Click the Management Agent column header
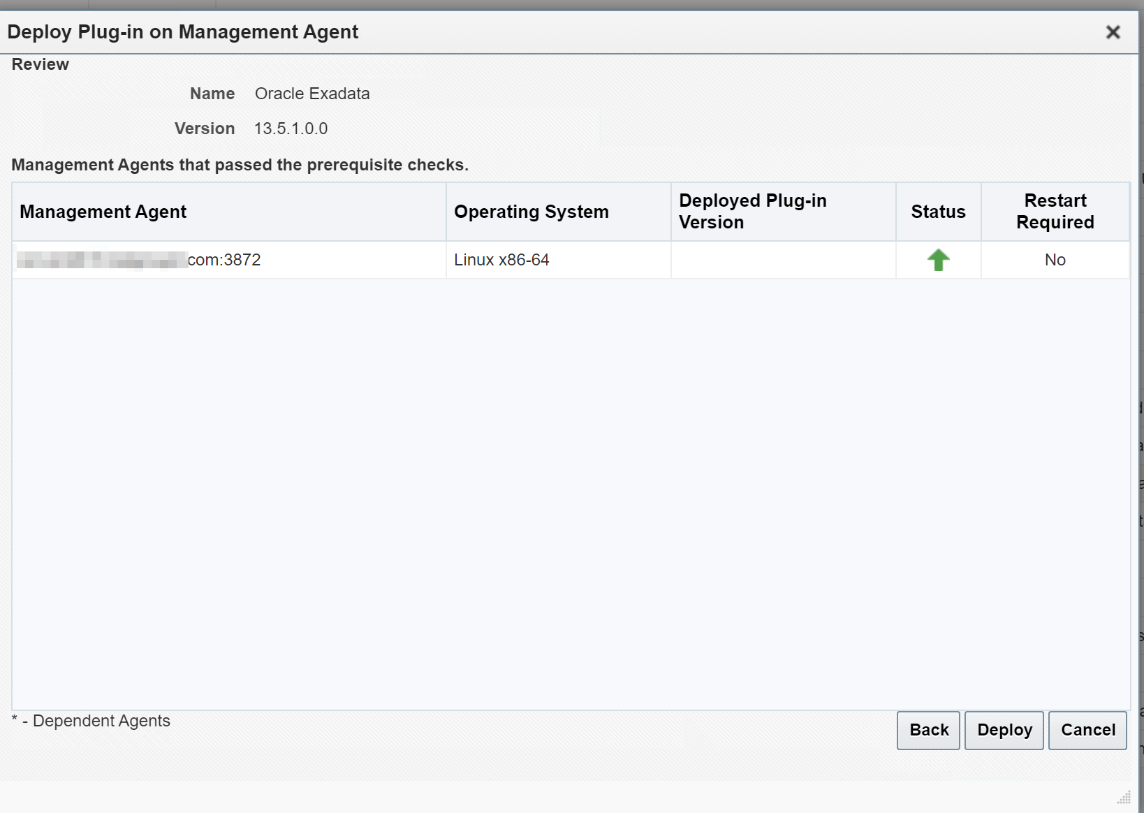Image resolution: width=1144 pixels, height=813 pixels. (x=103, y=212)
